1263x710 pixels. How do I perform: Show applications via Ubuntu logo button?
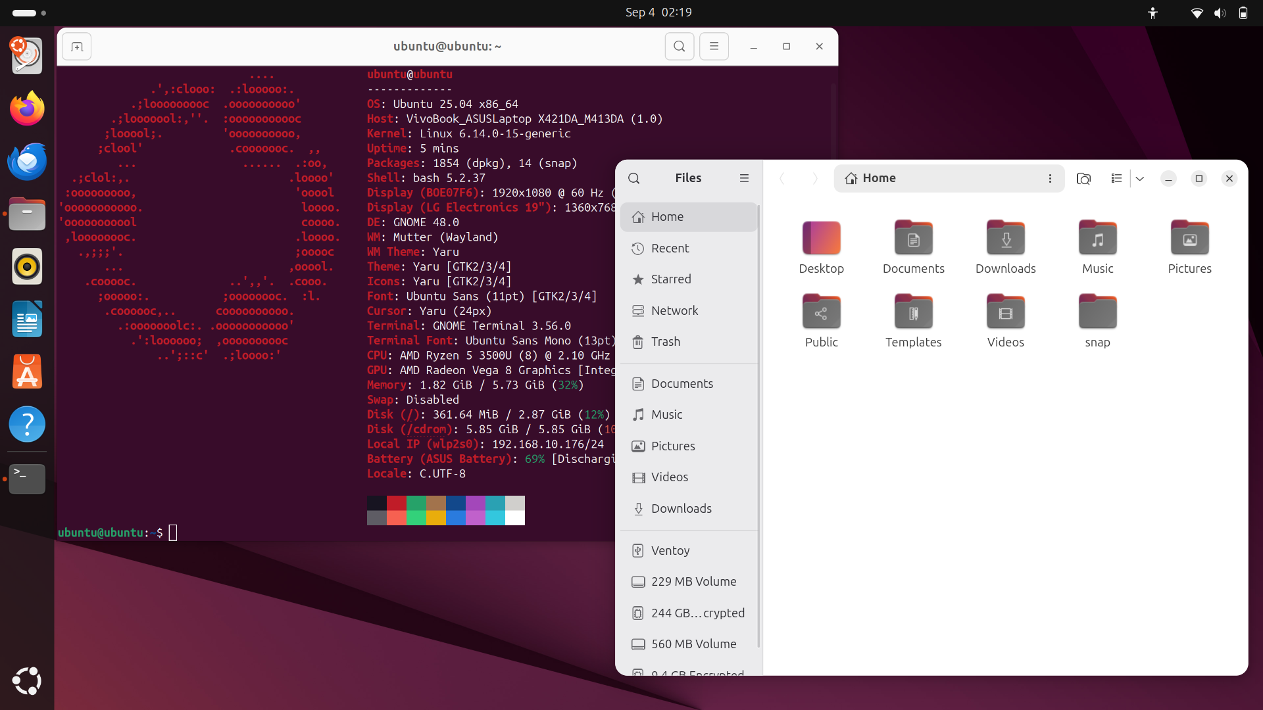coord(27,681)
